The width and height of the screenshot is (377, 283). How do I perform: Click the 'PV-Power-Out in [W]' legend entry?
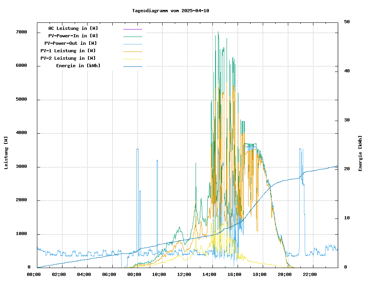(x=71, y=43)
